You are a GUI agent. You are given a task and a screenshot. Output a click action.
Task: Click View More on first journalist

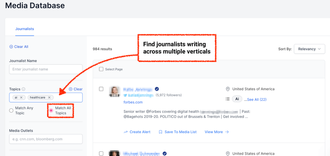[x=217, y=132]
